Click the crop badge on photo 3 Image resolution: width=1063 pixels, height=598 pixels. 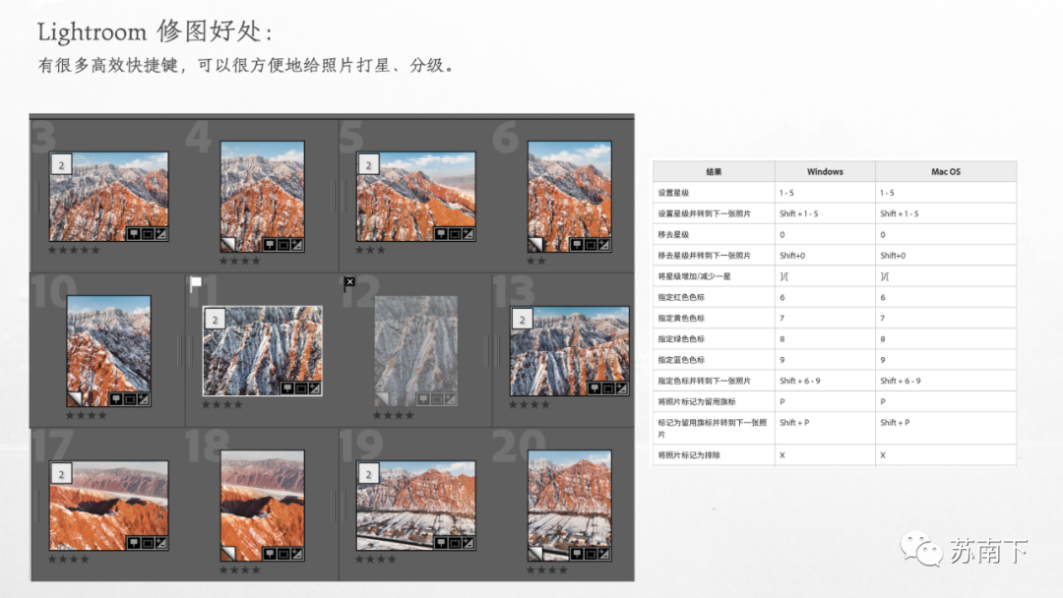(147, 234)
